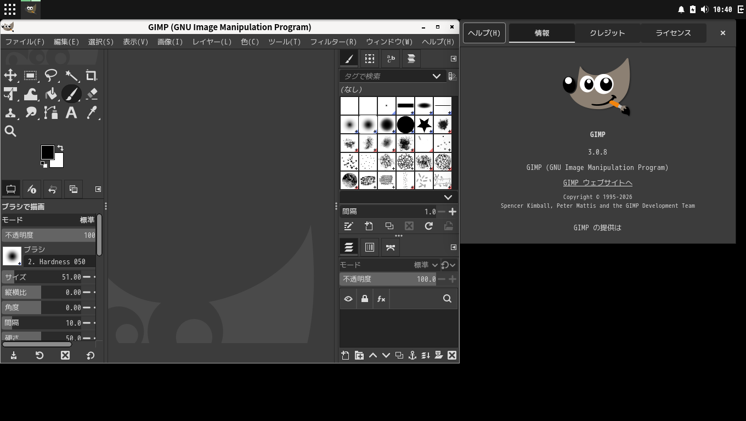Open the layer Mode dropdown

pyautogui.click(x=422, y=264)
